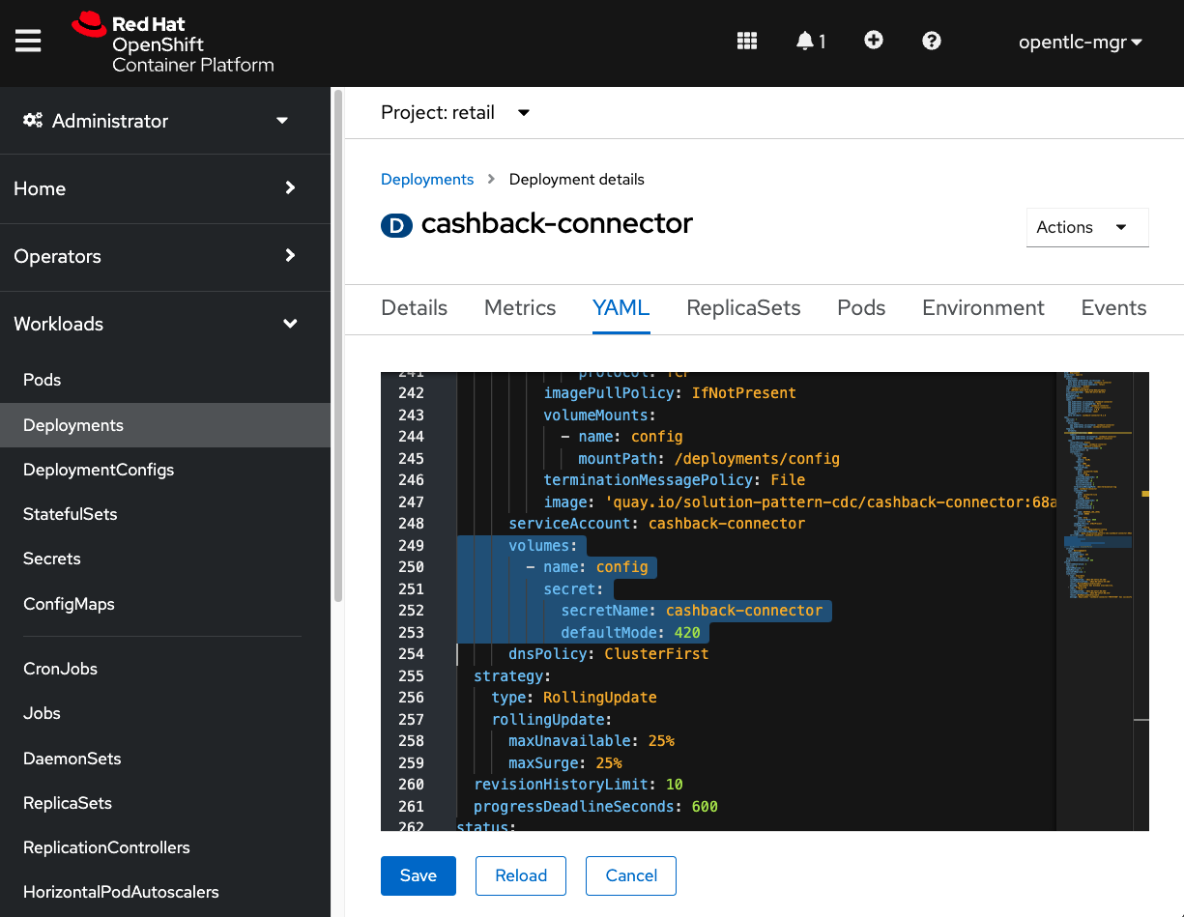
Task: Toggle the hamburger navigation menu
Action: (28, 42)
